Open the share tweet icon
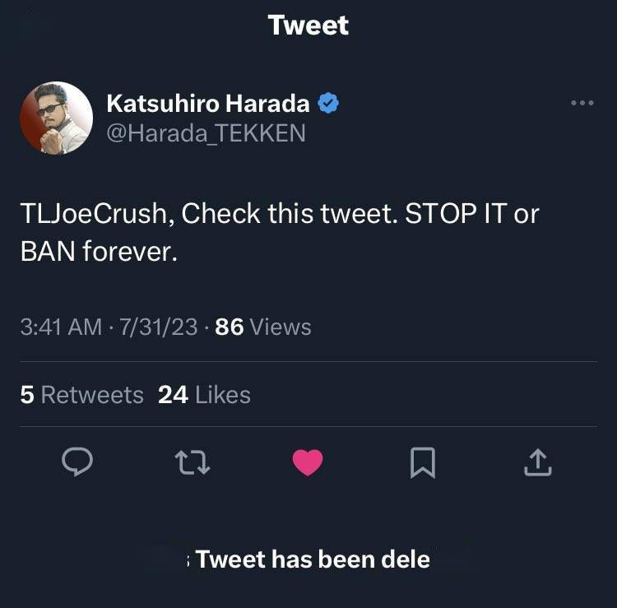Viewport: 617px width, 608px height. [x=537, y=464]
